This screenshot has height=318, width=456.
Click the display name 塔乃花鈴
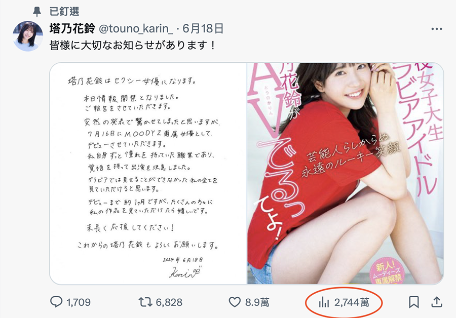click(x=72, y=28)
